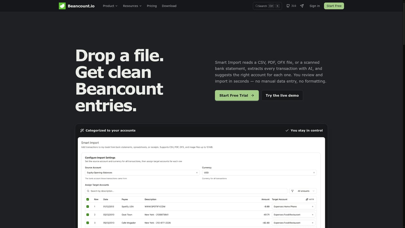Open the header Search Ctrl K box
This screenshot has width=405, height=228.
(x=267, y=6)
